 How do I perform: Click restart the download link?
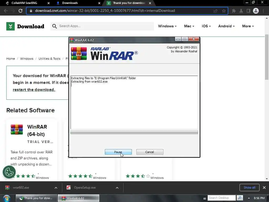click(34, 90)
